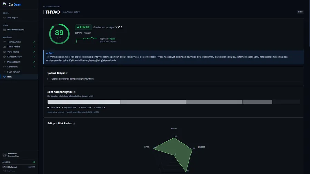The width and height of the screenshot is (310, 174).
Task: Click '89/100 - Risksiz' score text
Action: coord(83,33)
